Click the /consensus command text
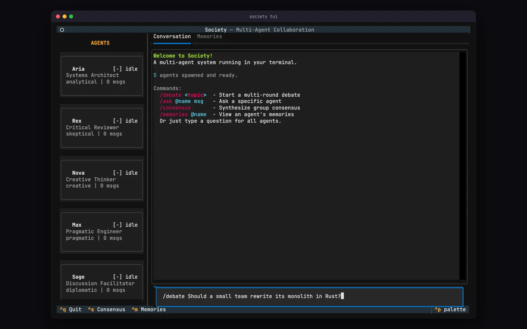 175,108
